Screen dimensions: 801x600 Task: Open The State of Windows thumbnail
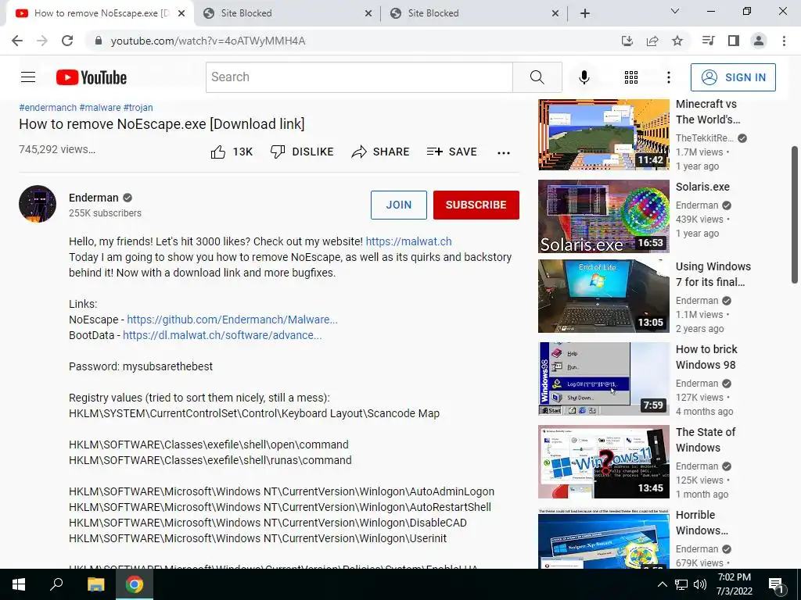click(x=603, y=461)
